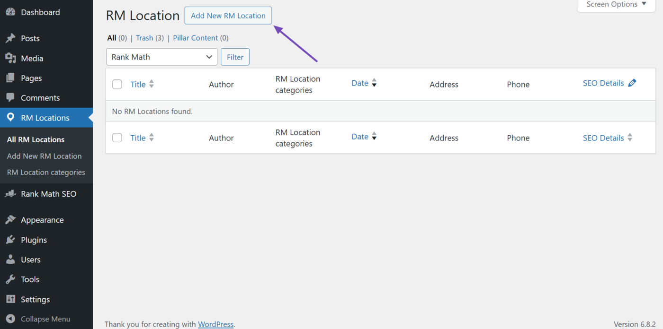
Task: Show the All (0) view
Action: 117,38
